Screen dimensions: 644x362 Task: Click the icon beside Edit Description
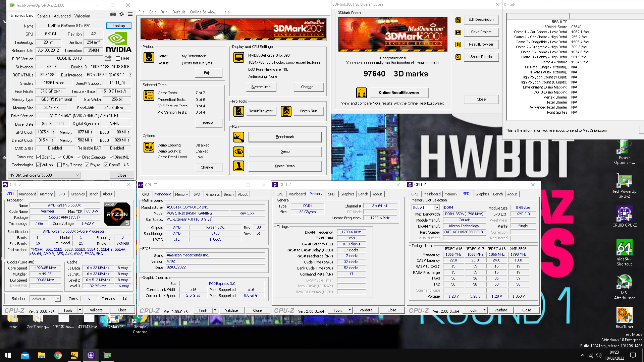(x=458, y=20)
